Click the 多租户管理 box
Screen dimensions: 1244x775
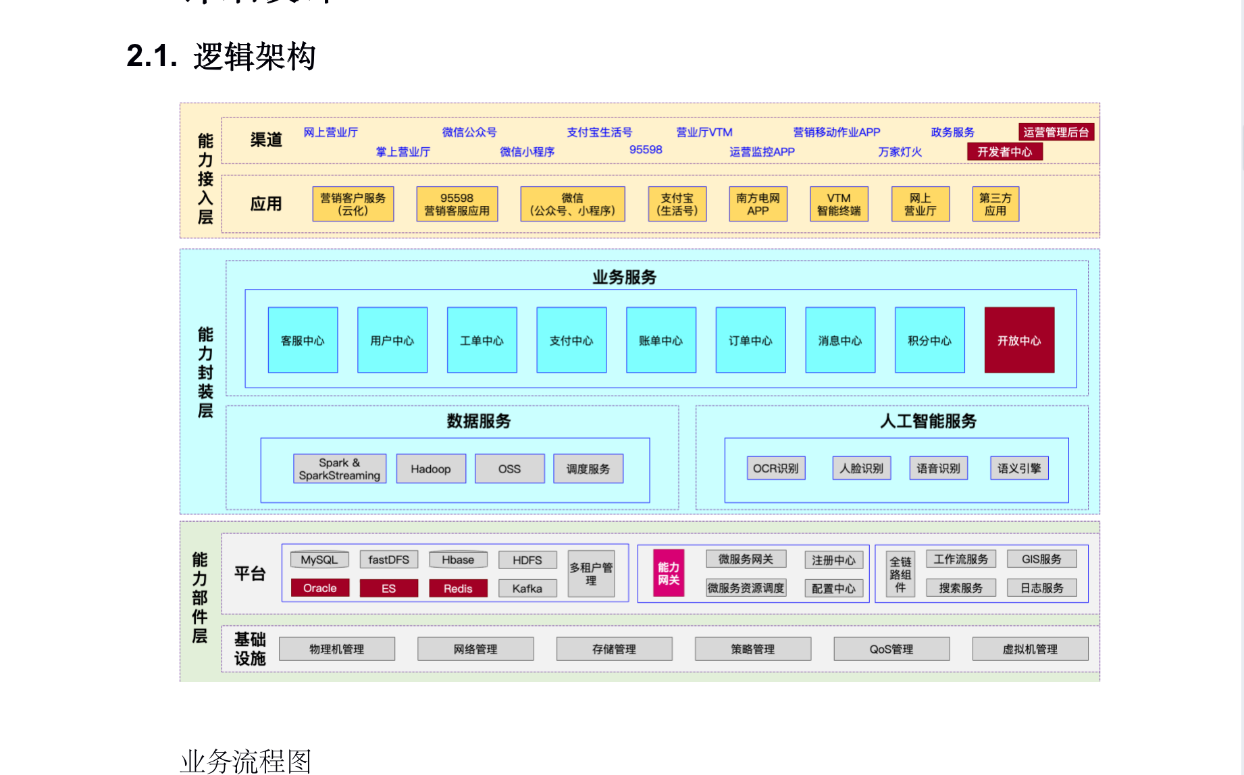click(x=592, y=574)
